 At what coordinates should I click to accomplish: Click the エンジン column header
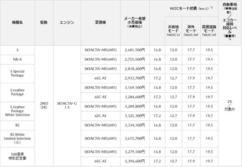tap(67, 22)
